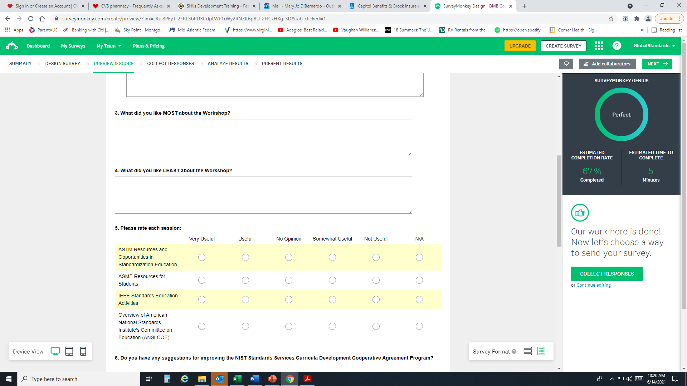Open the comments speech bubble icon

pyautogui.click(x=566, y=64)
